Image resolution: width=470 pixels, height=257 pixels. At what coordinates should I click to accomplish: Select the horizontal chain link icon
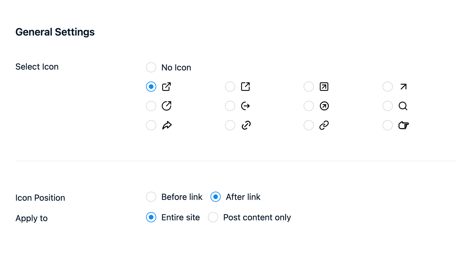coord(308,125)
